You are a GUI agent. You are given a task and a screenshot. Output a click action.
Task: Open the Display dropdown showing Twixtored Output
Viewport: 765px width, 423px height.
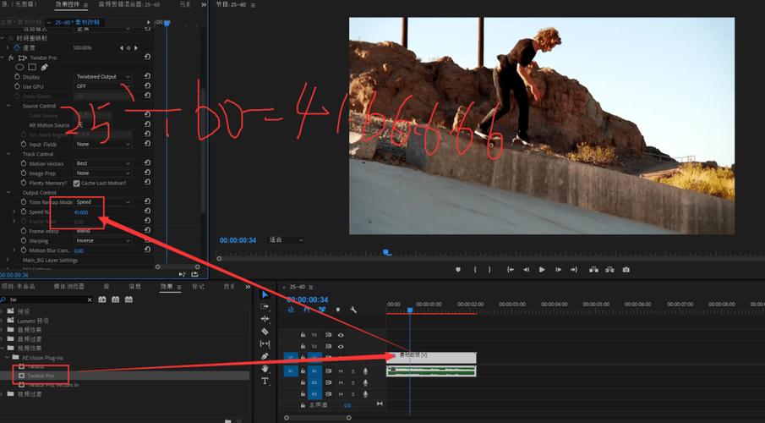(x=103, y=77)
